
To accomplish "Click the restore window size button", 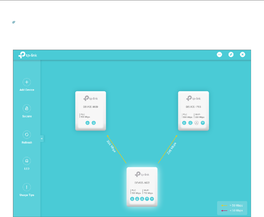I will pos(231,54).
